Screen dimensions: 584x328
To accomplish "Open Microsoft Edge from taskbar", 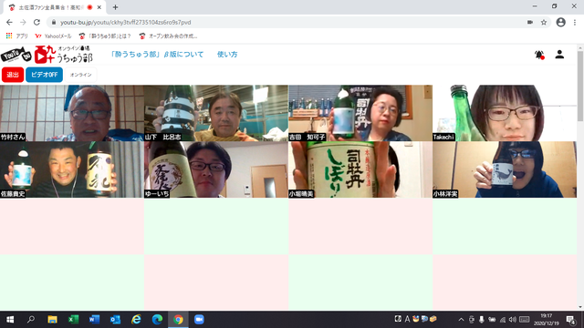I will (157, 320).
